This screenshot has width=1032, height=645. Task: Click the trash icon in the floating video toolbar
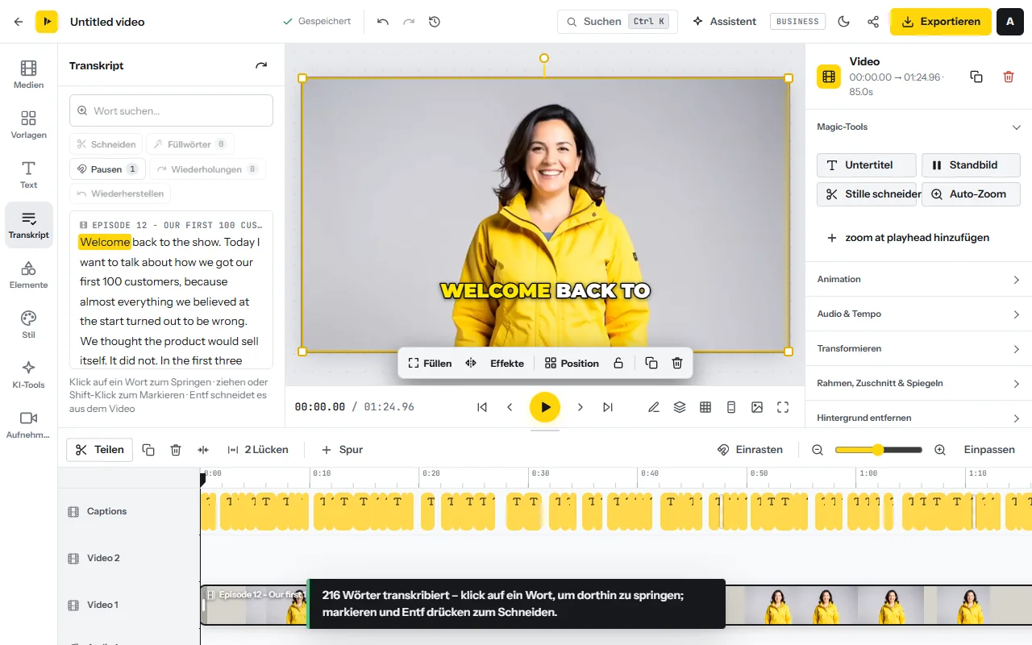coord(677,364)
